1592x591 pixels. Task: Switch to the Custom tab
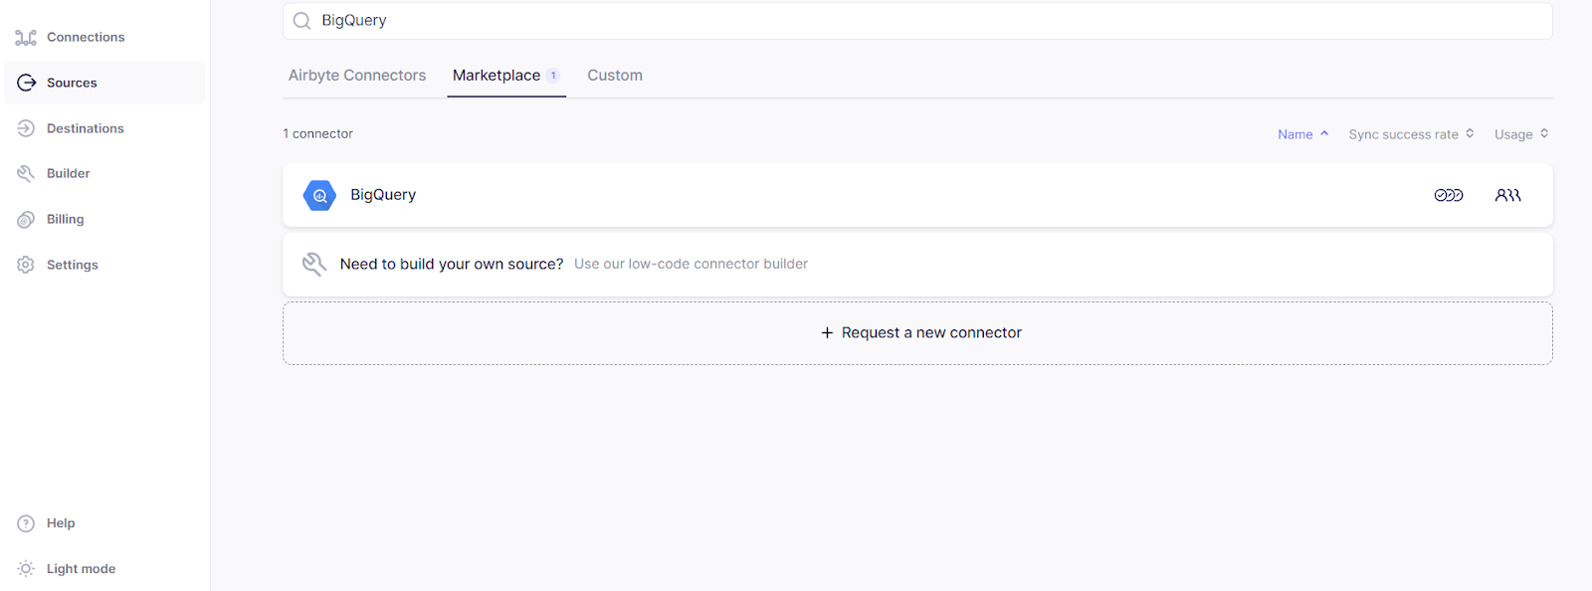click(x=615, y=76)
